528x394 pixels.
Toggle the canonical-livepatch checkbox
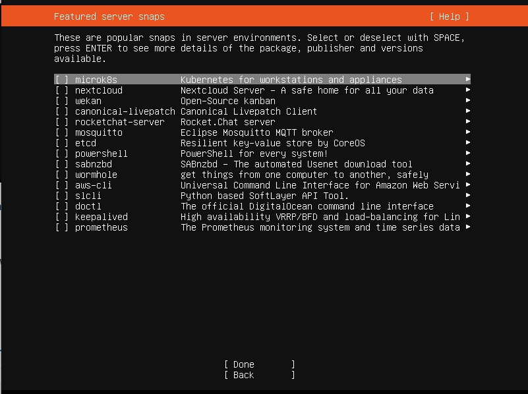point(62,111)
